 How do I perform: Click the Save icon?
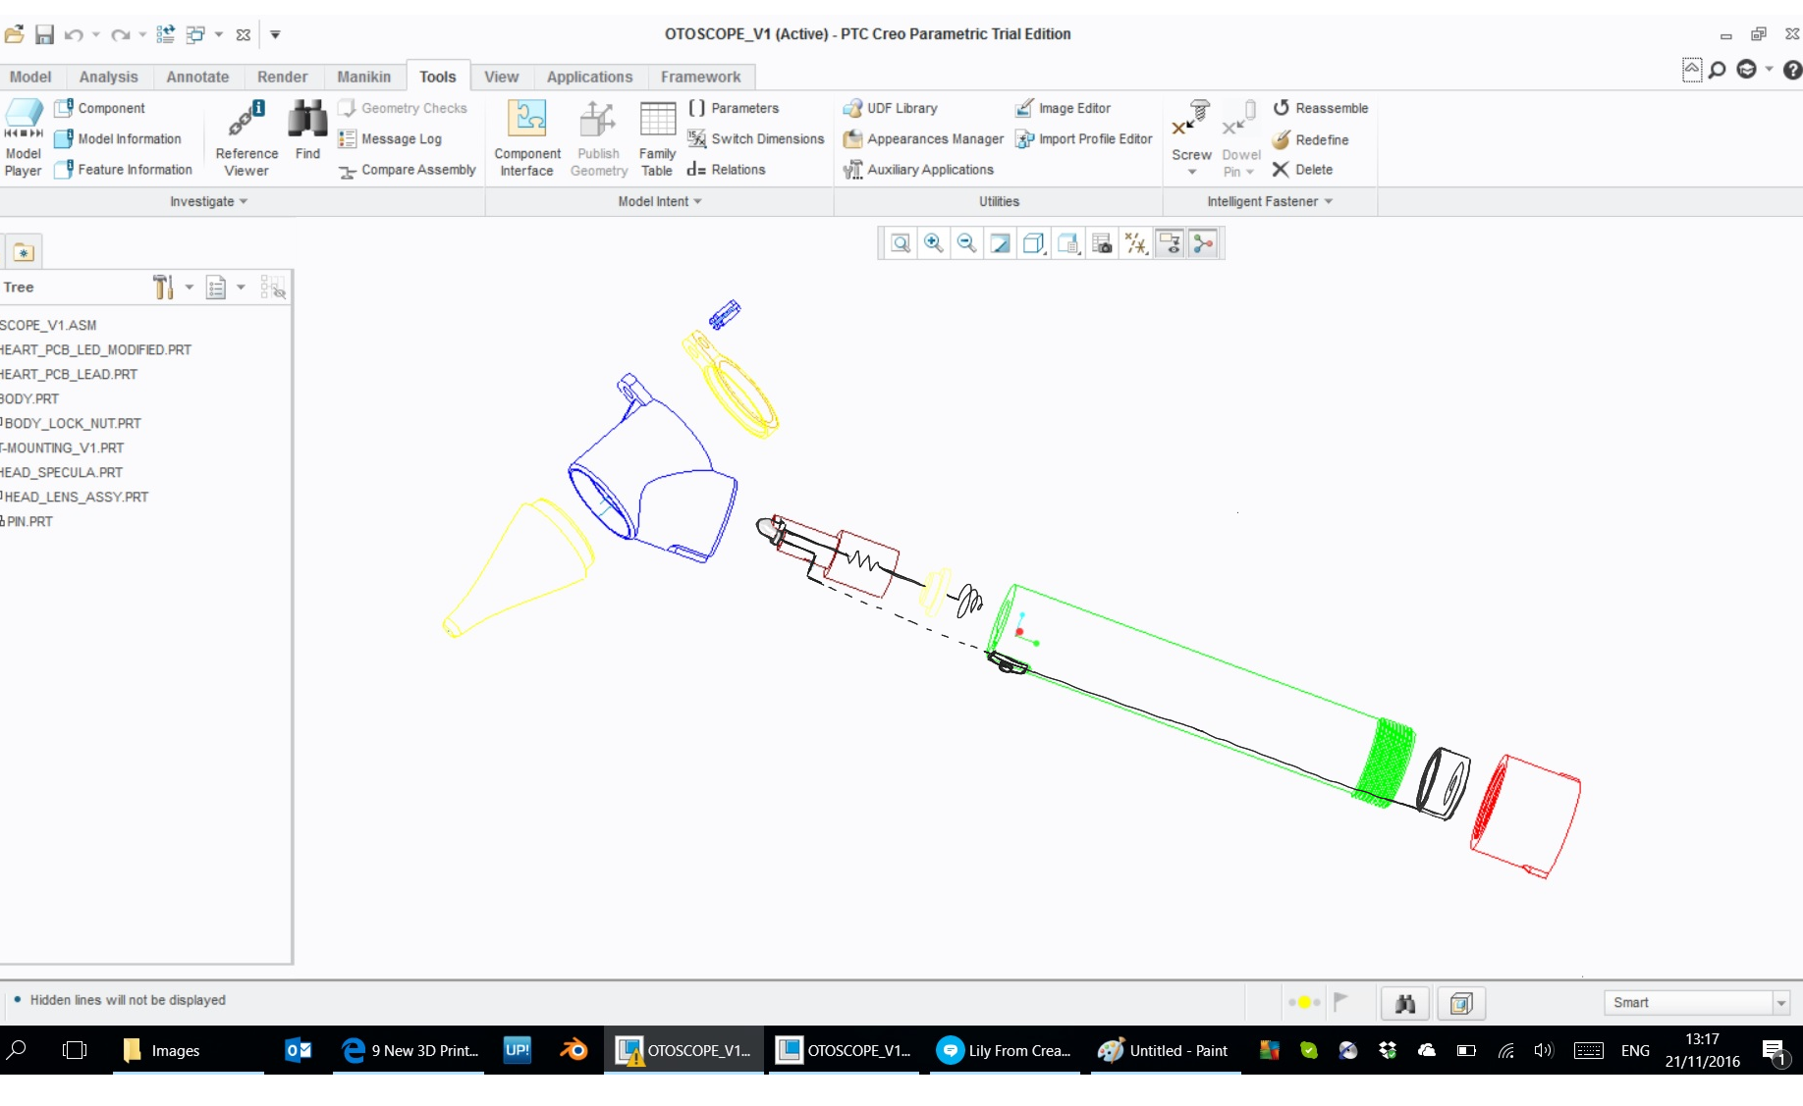(x=44, y=34)
